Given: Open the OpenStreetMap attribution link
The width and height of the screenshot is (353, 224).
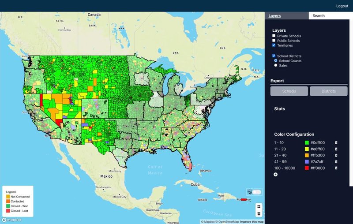Looking at the screenshot, I should coord(227,222).
